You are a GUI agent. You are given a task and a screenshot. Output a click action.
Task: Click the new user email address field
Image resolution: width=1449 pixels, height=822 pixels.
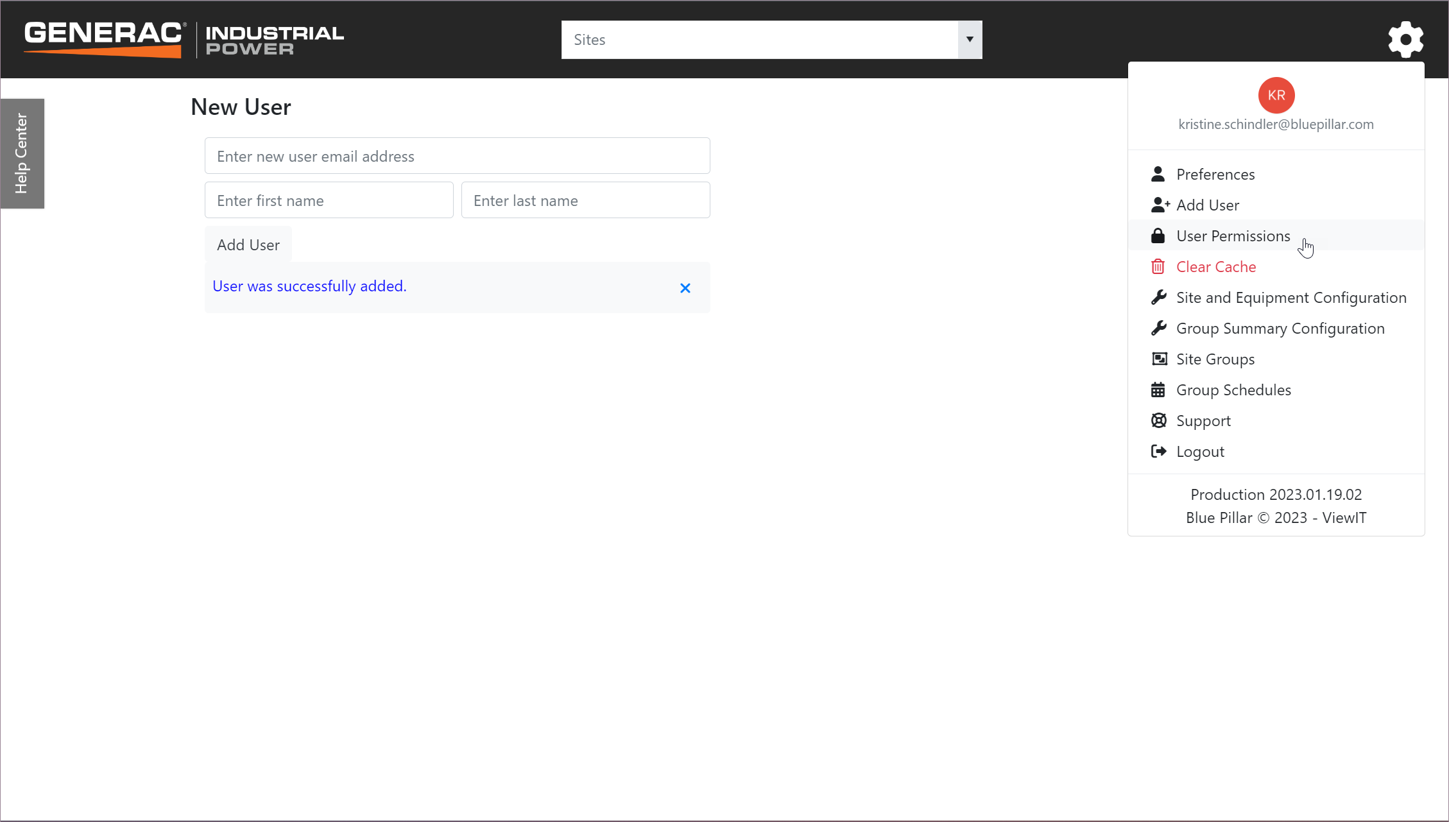tap(457, 156)
